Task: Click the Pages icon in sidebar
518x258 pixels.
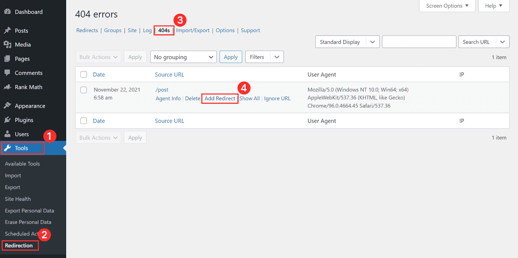Action: 7,59
